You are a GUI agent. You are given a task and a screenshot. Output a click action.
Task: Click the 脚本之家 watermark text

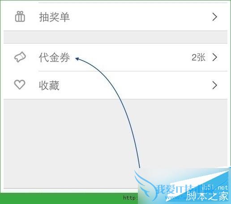click(x=207, y=196)
